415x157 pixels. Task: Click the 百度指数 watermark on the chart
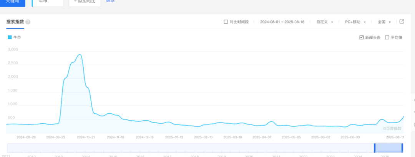coord(392,129)
